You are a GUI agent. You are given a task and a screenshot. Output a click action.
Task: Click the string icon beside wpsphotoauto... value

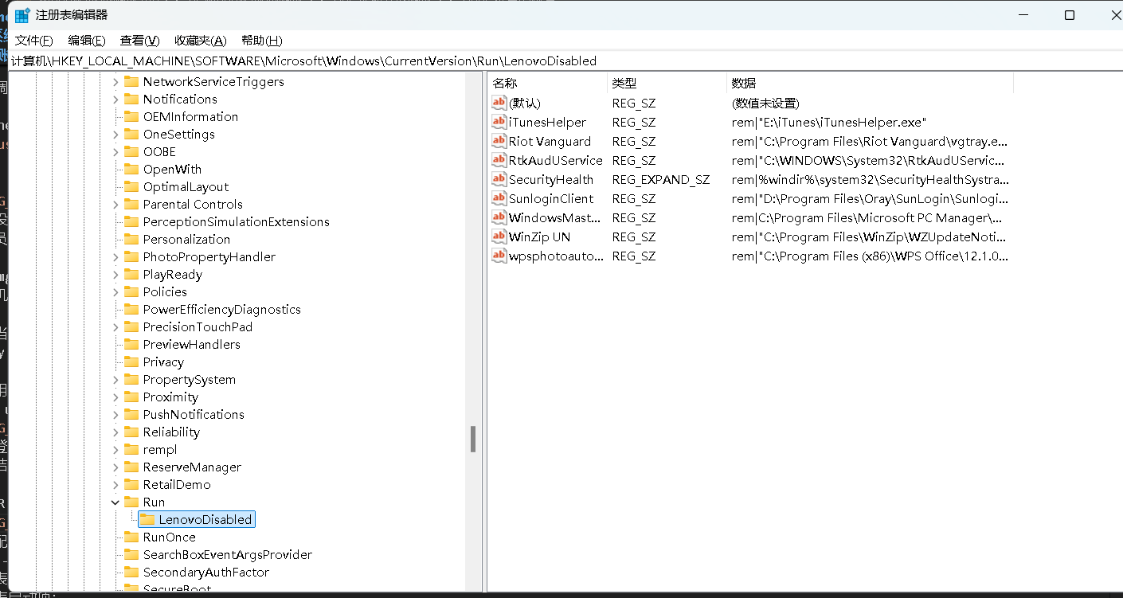point(499,256)
